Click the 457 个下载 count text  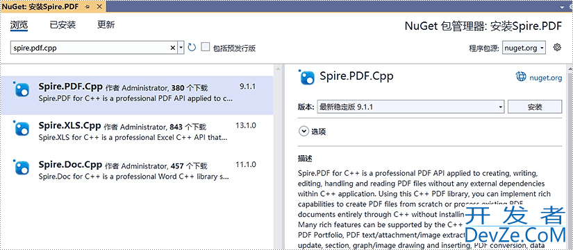[189, 166]
